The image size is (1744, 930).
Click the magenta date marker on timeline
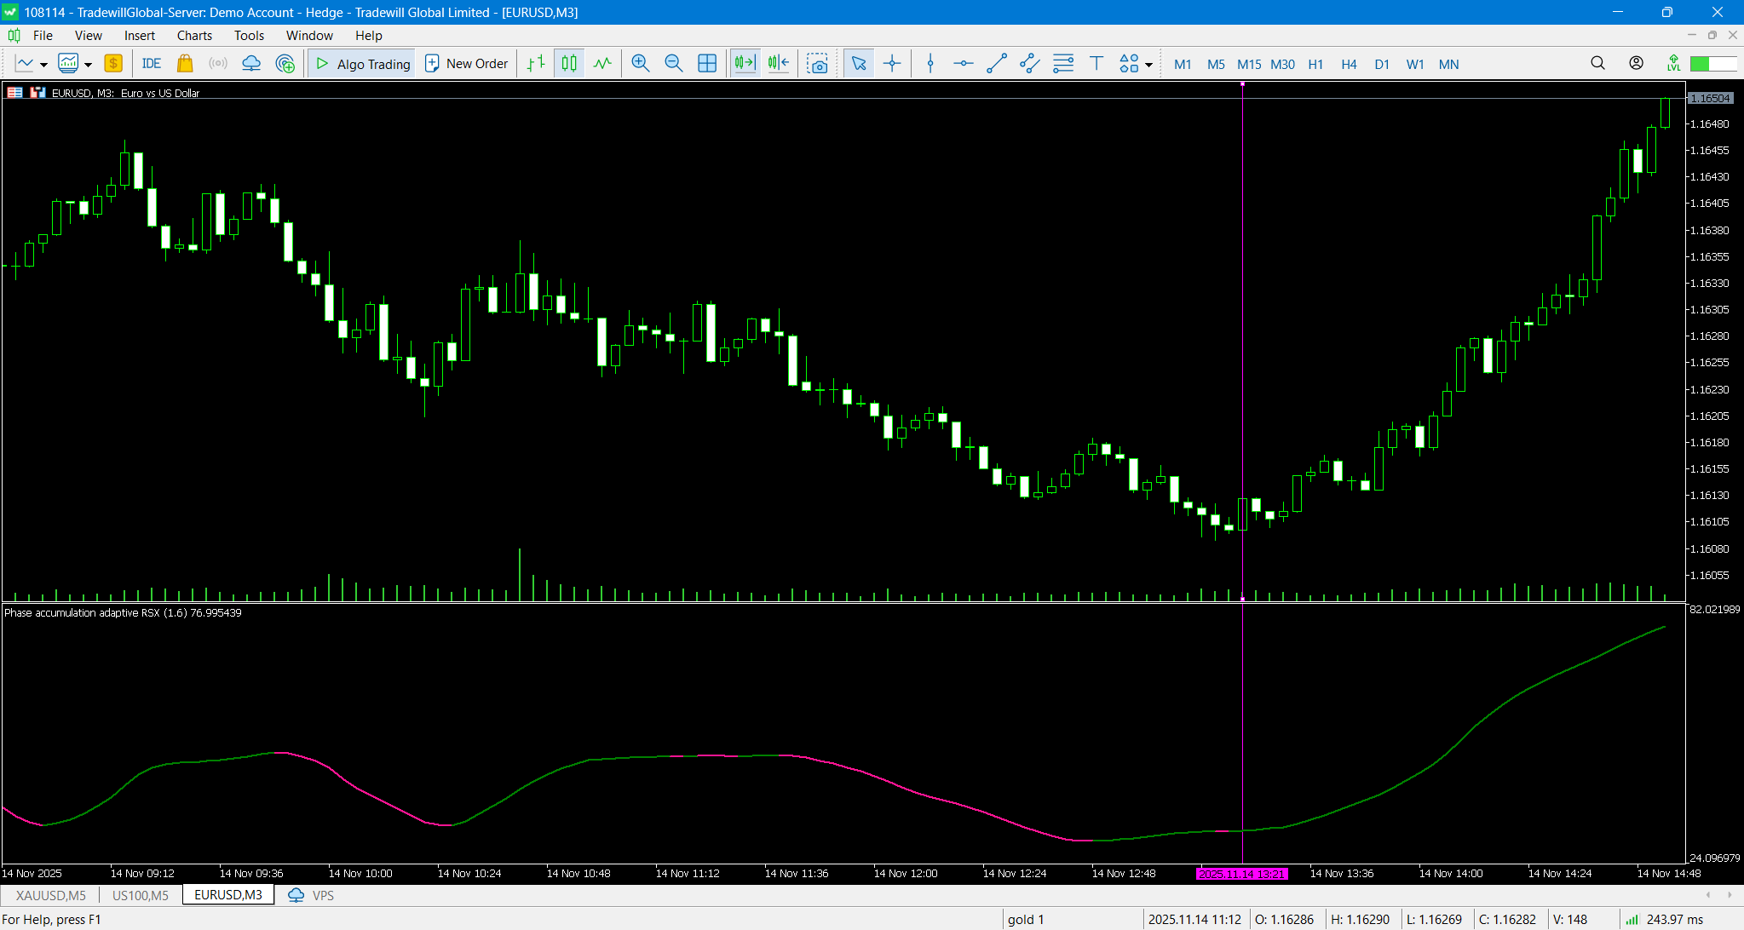(x=1241, y=874)
